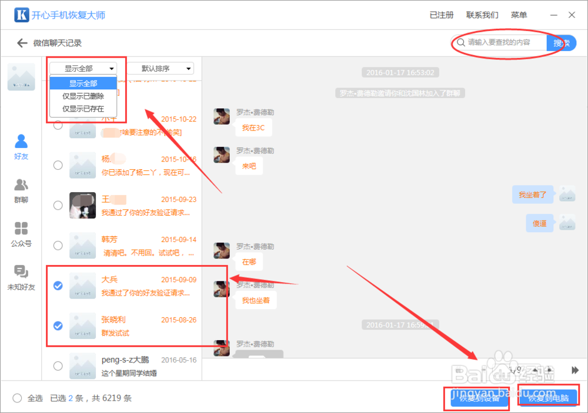The height and width of the screenshot is (413, 588).
Task: Click own avatar beside 我坐着了
Action: click(567, 193)
